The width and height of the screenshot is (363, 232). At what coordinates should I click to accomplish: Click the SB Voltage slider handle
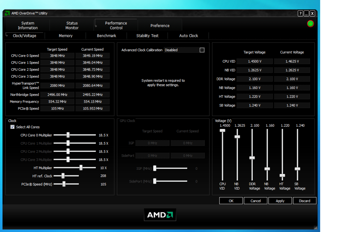pos(297,169)
